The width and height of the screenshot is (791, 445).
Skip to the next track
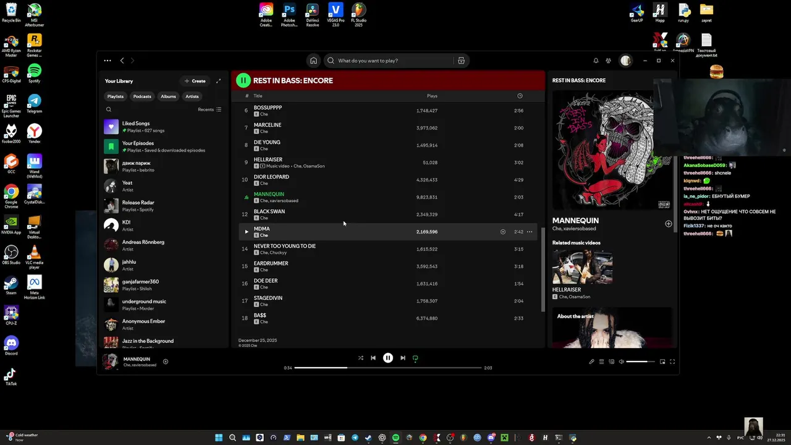click(x=402, y=358)
